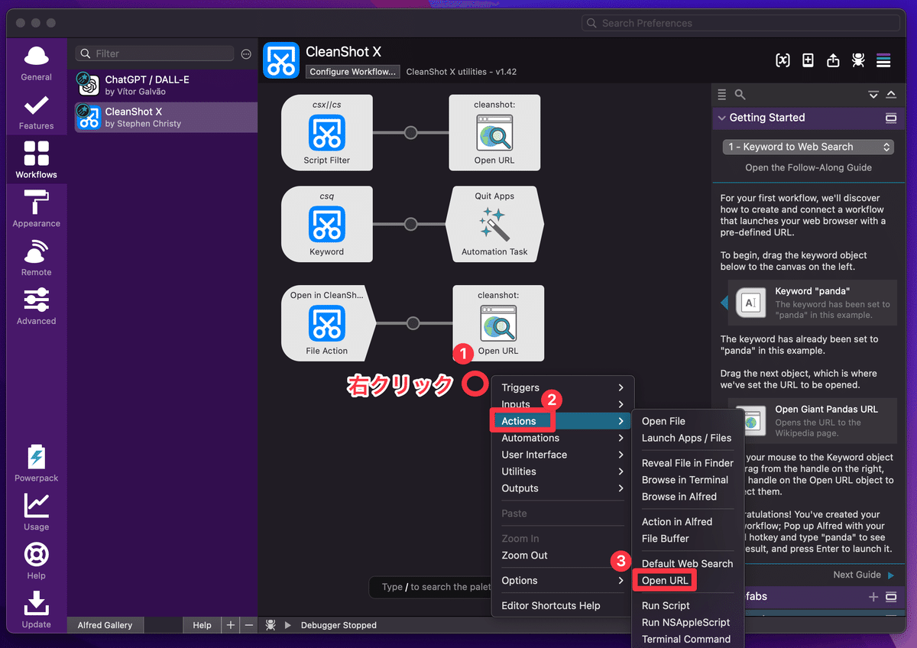Select the Quit Apps Automation Task object

494,224
